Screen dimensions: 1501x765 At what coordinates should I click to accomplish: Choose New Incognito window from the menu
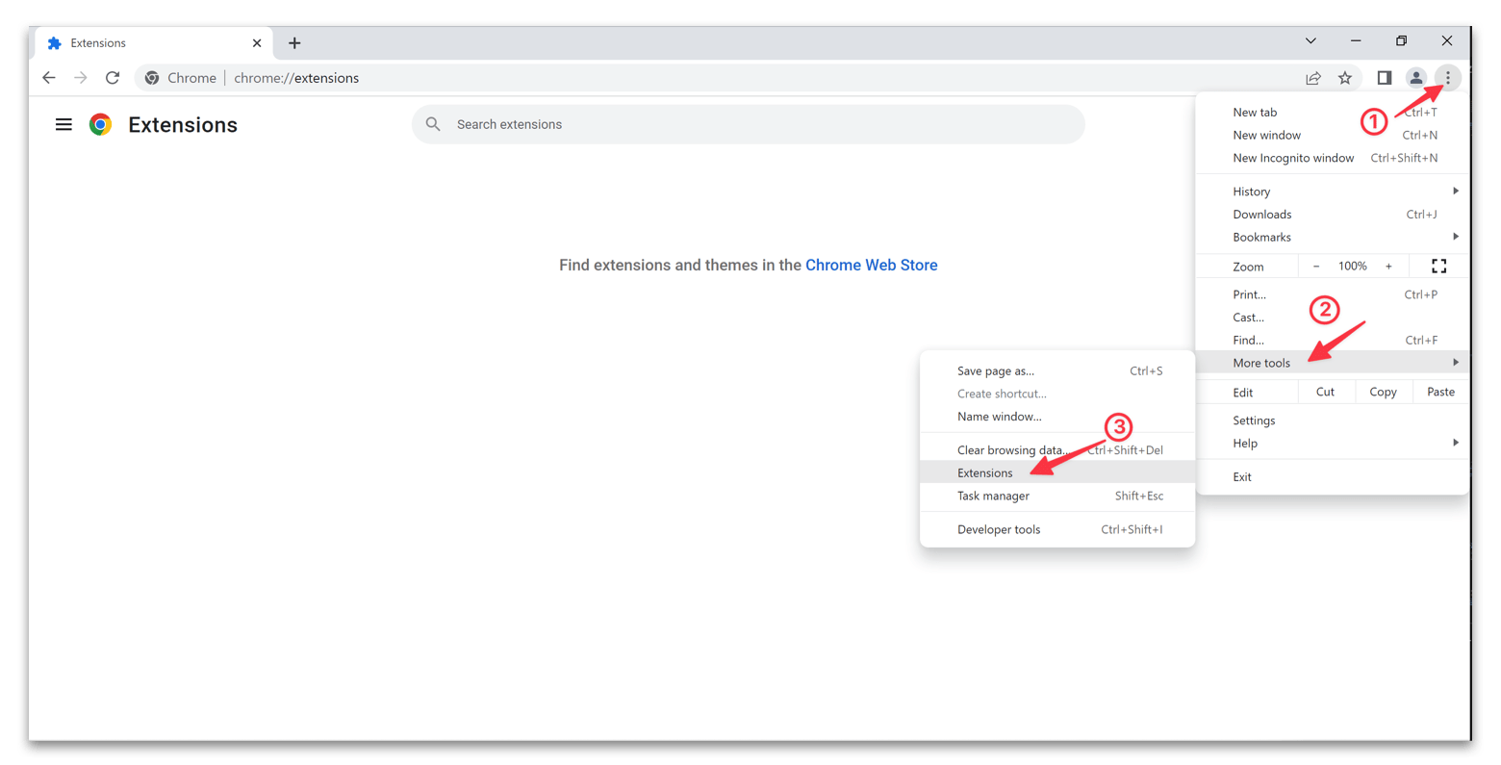click(x=1292, y=157)
